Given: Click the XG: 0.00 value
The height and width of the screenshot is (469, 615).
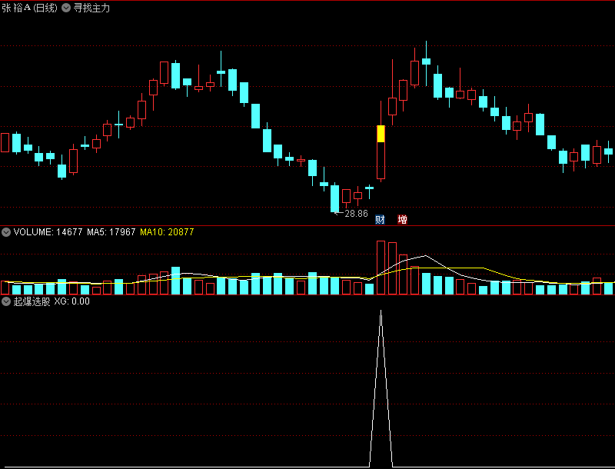Looking at the screenshot, I should pyautogui.click(x=71, y=301).
